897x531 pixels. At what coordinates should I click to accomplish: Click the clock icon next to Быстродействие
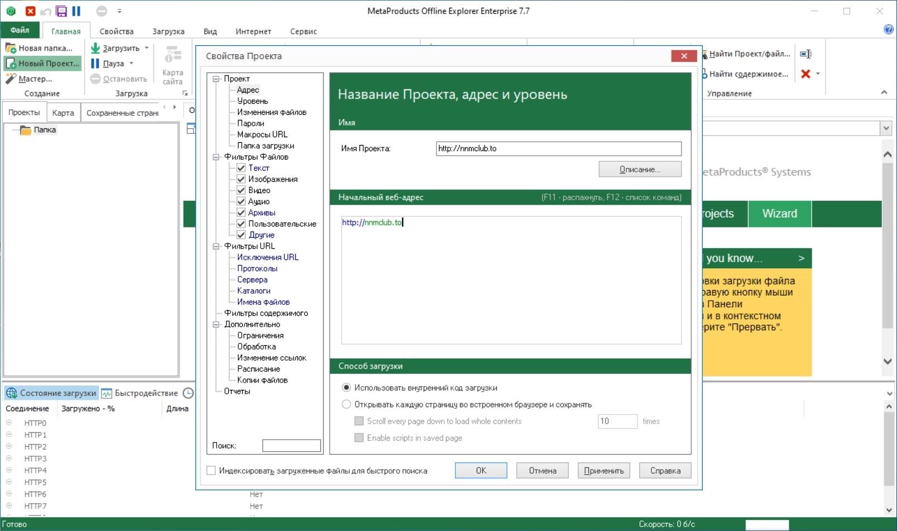coord(189,393)
